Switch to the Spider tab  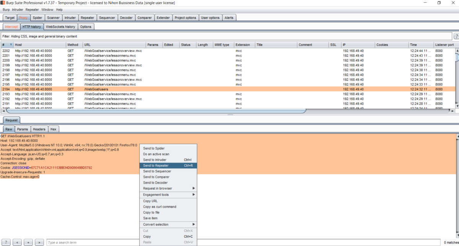(x=37, y=18)
